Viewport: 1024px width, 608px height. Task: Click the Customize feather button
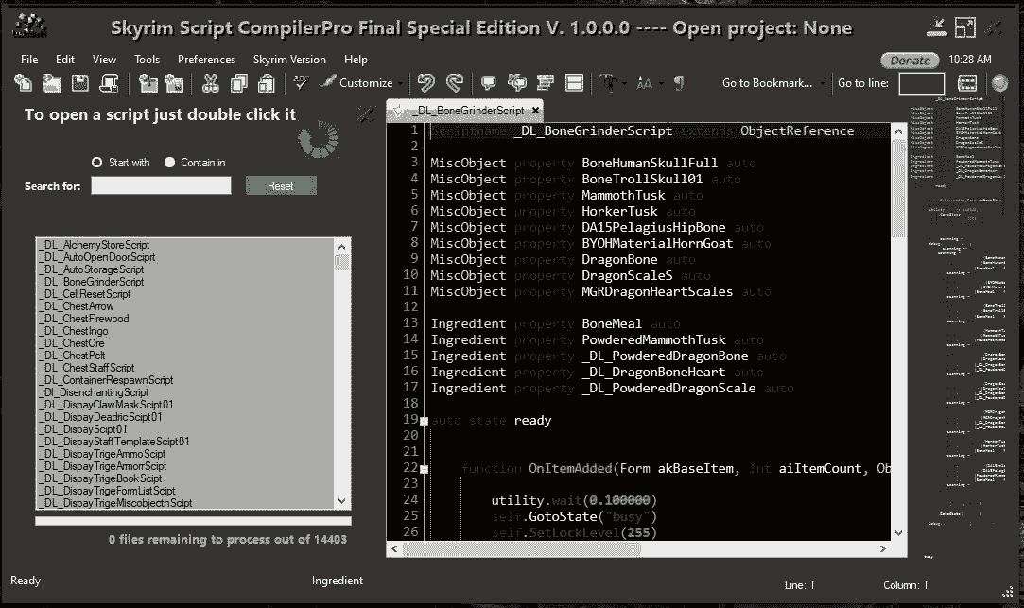[x=357, y=83]
